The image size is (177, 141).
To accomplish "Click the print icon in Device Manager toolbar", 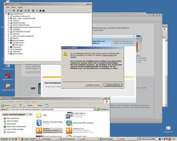I will coord(21,11).
